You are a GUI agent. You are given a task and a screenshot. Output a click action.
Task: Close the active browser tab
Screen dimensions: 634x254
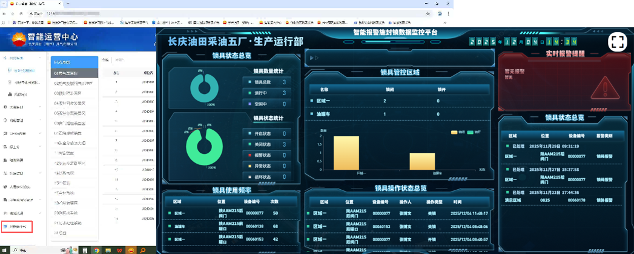click(58, 3)
